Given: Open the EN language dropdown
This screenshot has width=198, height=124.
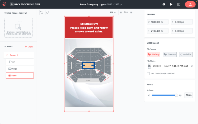Looking at the screenshot, I should click(113, 13).
